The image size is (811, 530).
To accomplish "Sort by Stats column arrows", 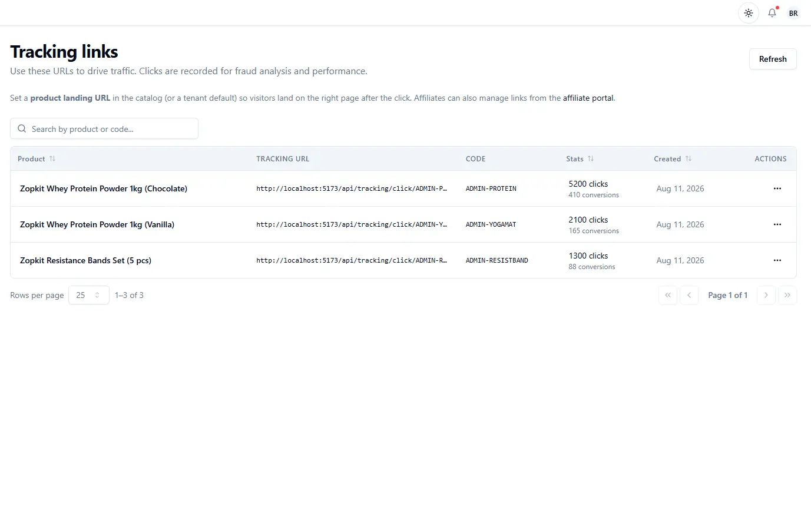I will pyautogui.click(x=591, y=159).
